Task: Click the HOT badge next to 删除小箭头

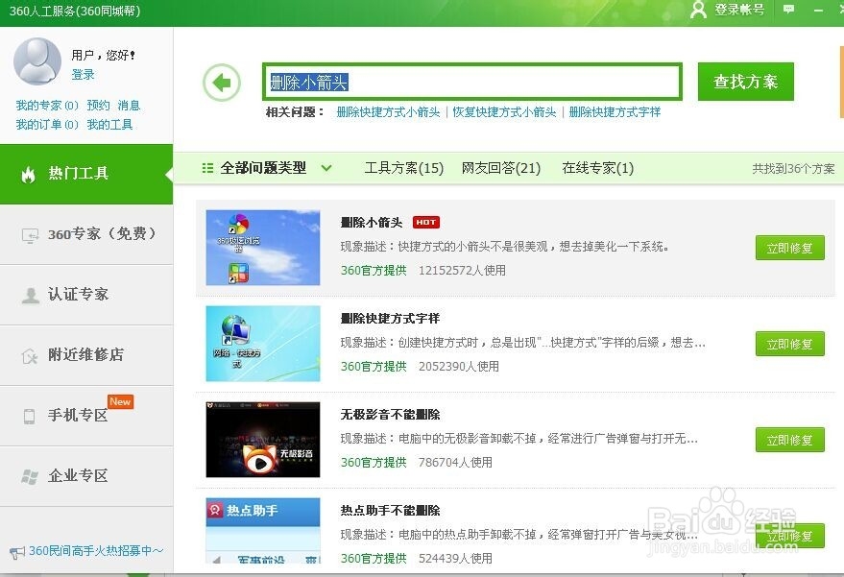Action: point(425,222)
